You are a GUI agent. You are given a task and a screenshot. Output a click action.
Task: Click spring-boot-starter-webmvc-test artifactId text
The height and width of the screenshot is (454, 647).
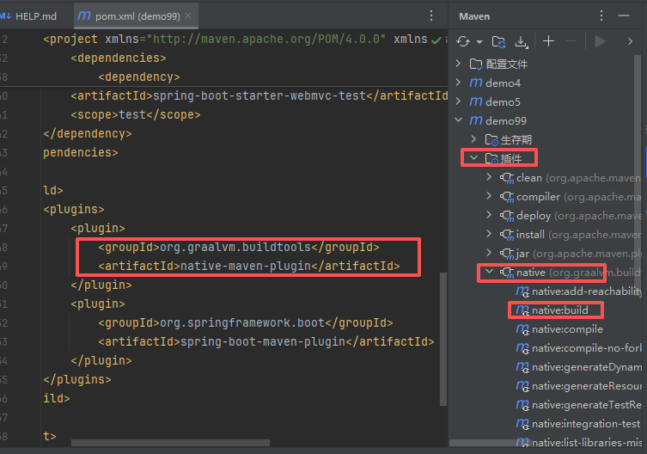click(259, 95)
